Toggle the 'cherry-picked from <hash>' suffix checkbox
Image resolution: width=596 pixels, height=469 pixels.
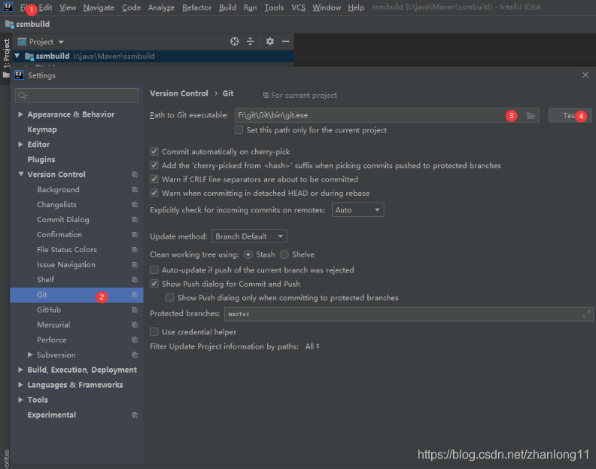tap(154, 166)
